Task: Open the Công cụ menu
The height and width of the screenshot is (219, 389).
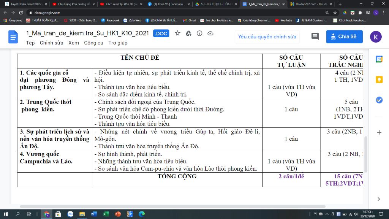Action: coord(93,43)
